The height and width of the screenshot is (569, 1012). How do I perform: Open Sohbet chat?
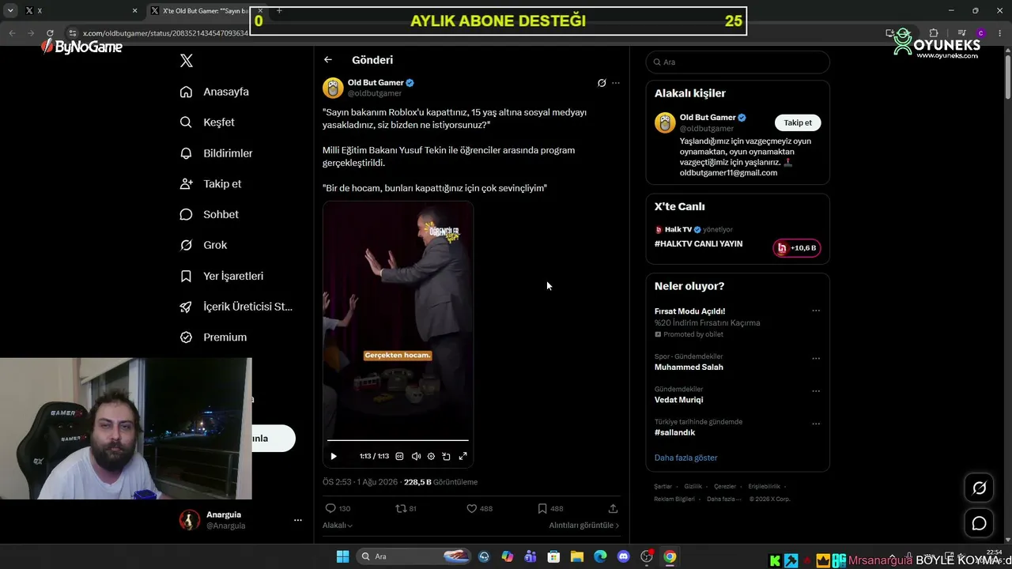pos(209,214)
